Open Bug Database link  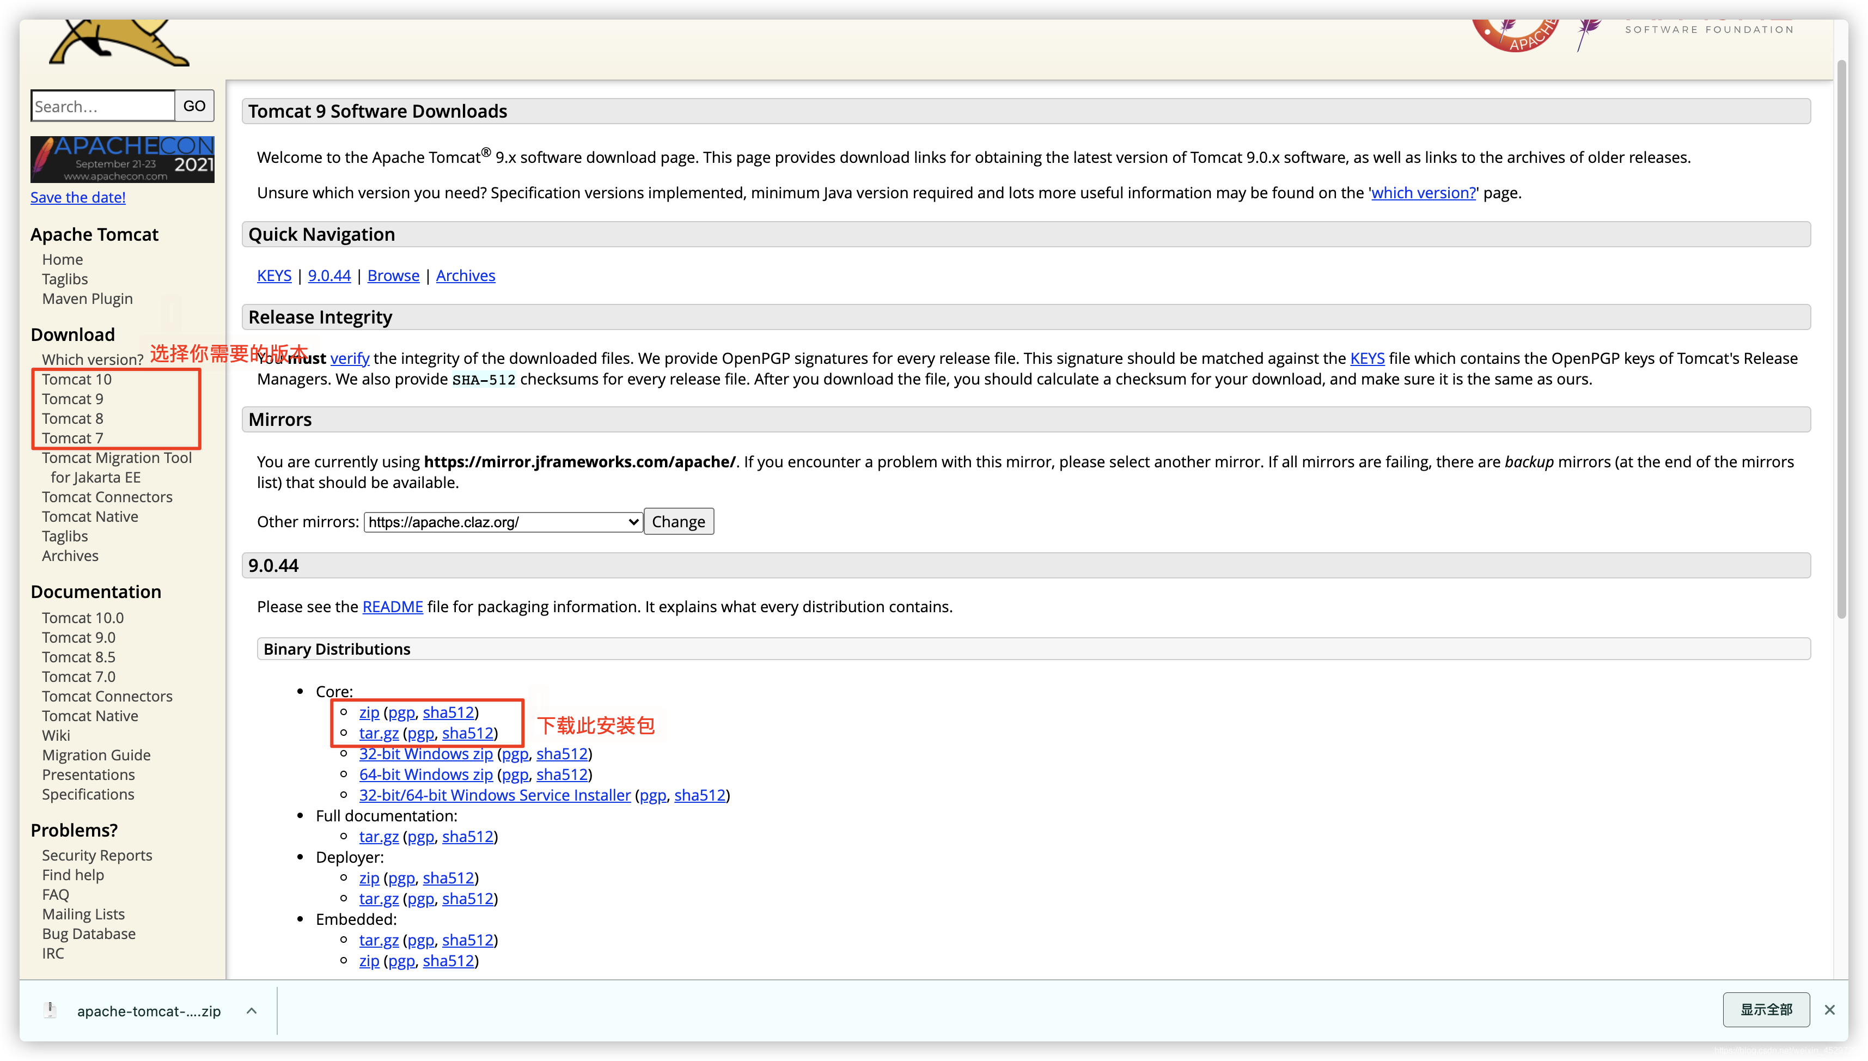pyautogui.click(x=89, y=934)
